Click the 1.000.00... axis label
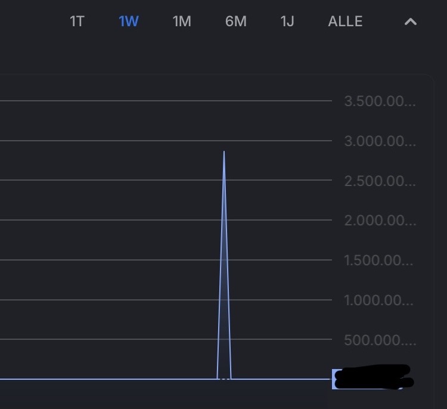The height and width of the screenshot is (409, 447). (x=378, y=300)
